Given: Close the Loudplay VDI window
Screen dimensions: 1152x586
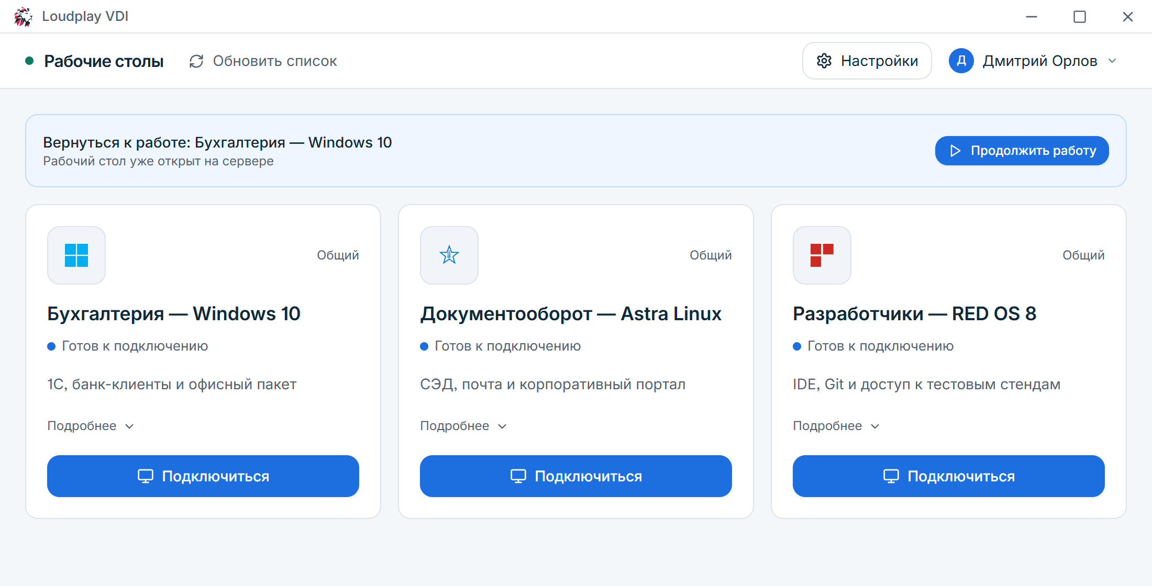Looking at the screenshot, I should tap(1128, 17).
